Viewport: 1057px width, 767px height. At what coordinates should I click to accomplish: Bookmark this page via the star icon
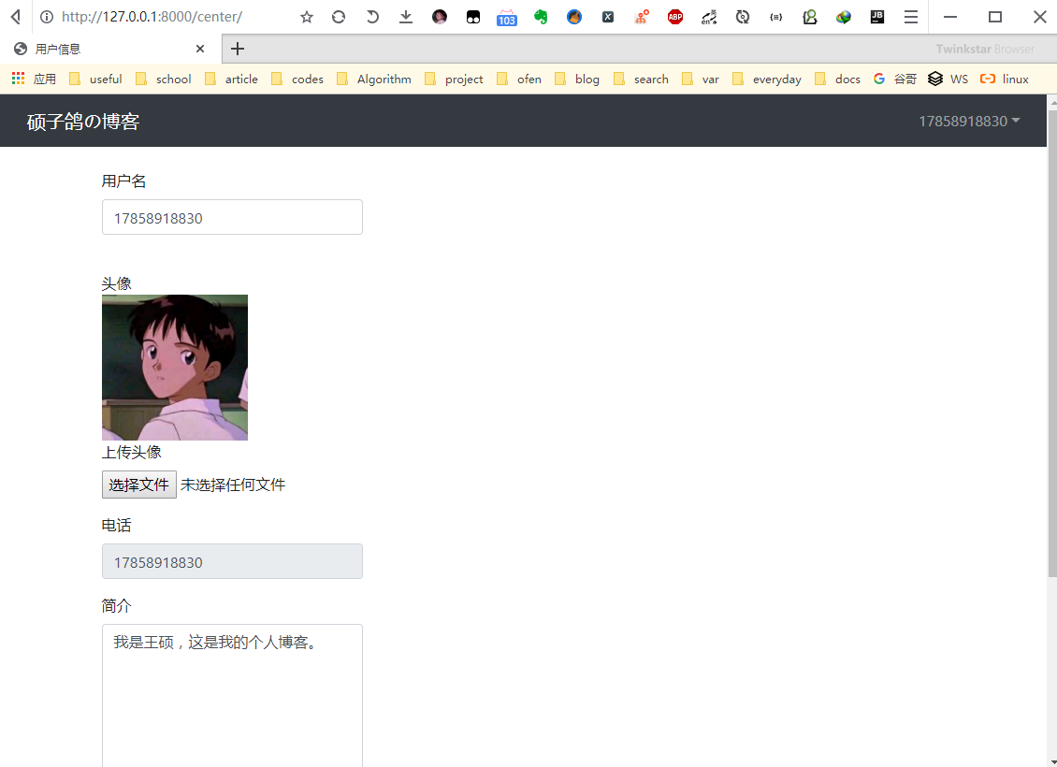pyautogui.click(x=307, y=17)
